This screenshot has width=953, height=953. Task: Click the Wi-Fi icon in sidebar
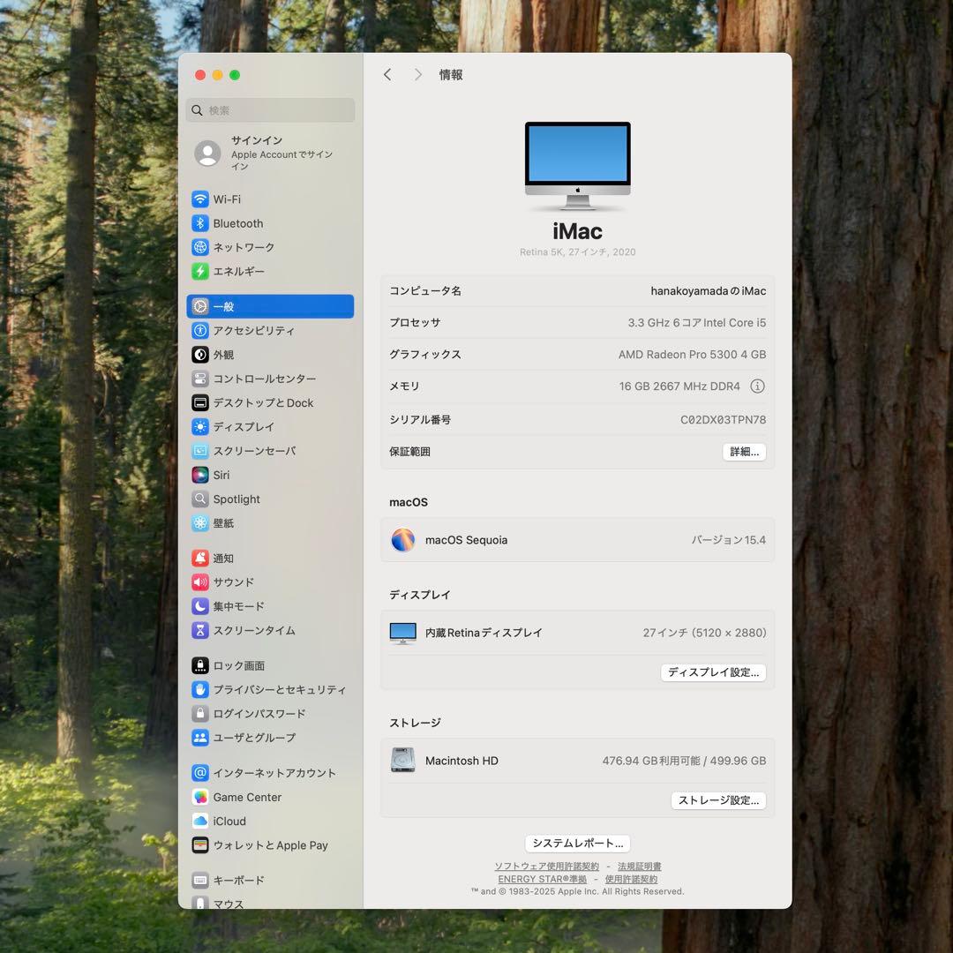pos(200,199)
